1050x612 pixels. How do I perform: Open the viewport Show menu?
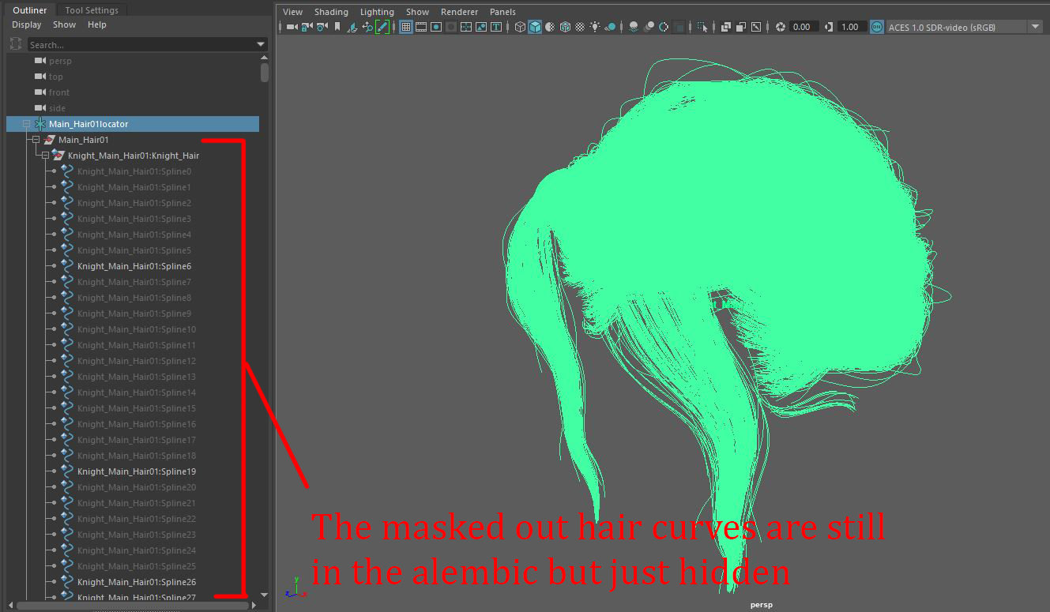(x=418, y=12)
